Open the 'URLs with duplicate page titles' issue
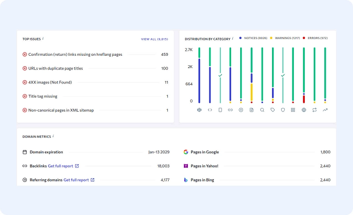Viewport: 353px width, 215px height. 55,68
